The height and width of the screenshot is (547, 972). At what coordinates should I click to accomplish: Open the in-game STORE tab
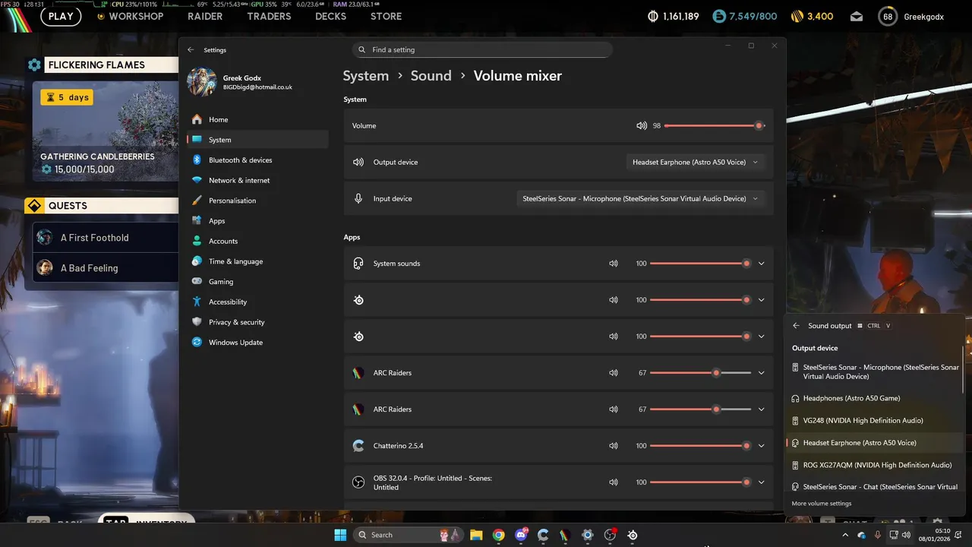(x=386, y=17)
